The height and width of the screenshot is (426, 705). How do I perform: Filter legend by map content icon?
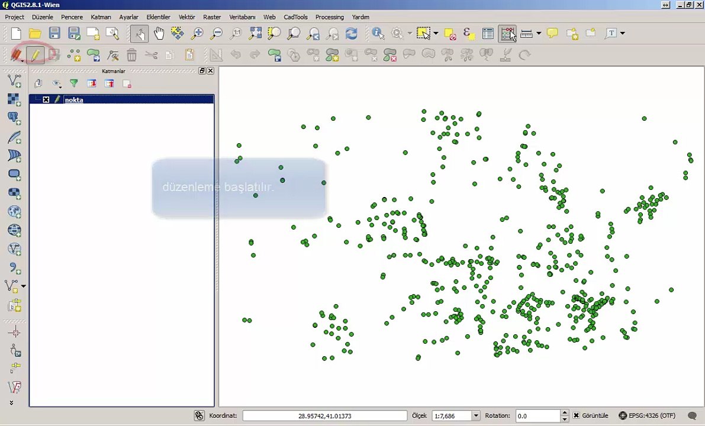pos(74,83)
